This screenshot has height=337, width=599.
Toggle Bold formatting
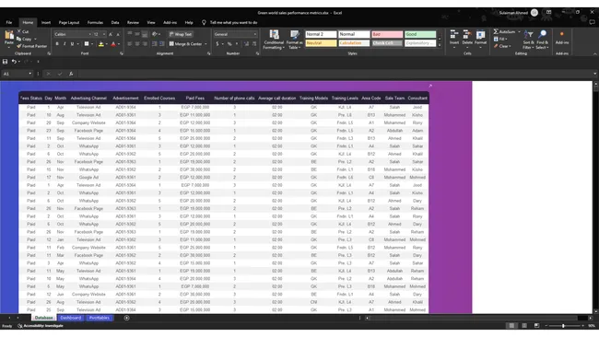57,44
